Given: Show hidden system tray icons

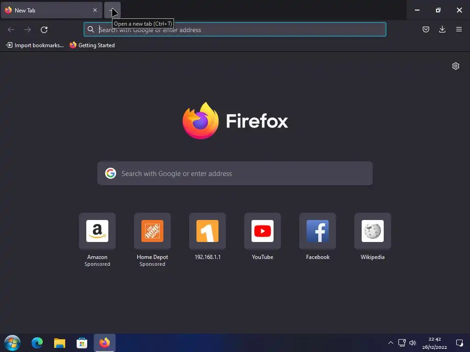Looking at the screenshot, I should coord(391,343).
